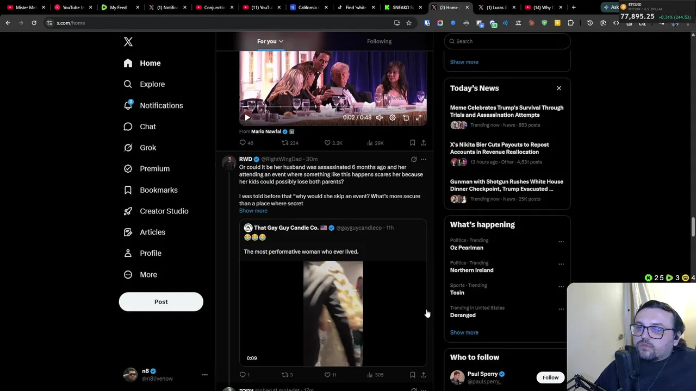Open Gunman with Shotgun news story

coord(507,190)
